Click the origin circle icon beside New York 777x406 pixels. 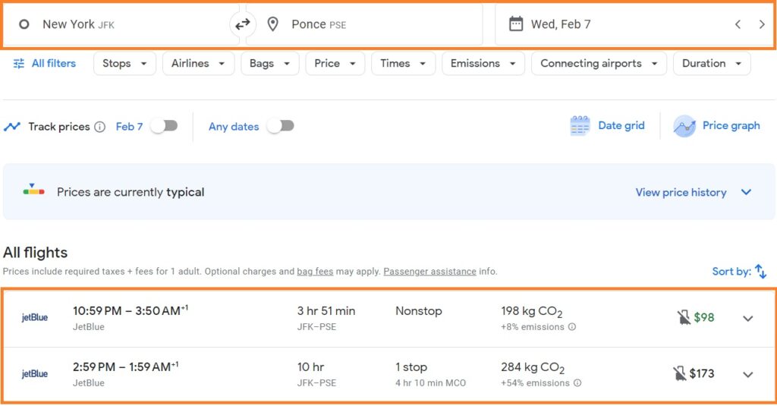click(x=24, y=24)
